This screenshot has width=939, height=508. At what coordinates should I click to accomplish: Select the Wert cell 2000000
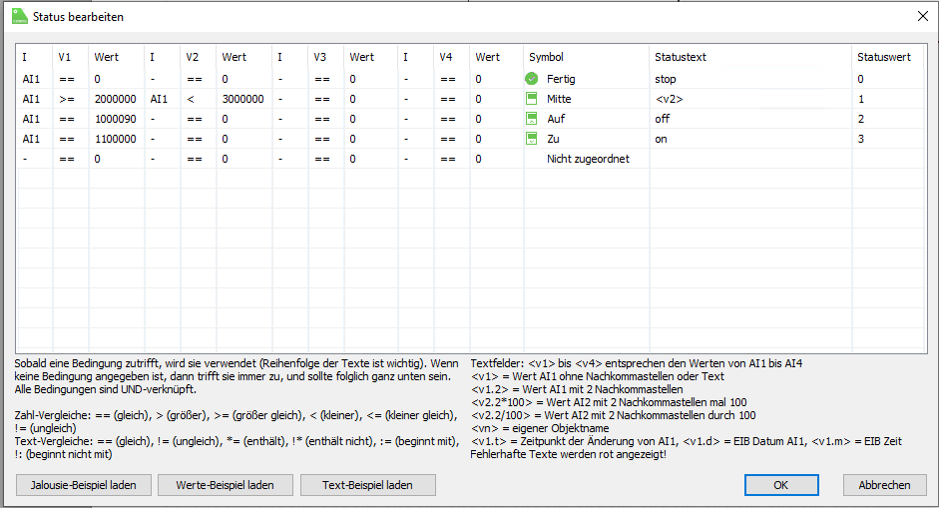[x=116, y=99]
